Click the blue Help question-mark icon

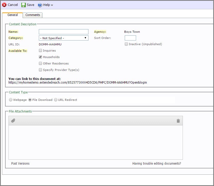40,5
